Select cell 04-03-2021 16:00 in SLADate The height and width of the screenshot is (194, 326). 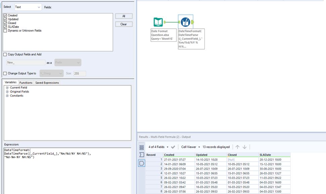pyautogui.click(x=275, y=183)
